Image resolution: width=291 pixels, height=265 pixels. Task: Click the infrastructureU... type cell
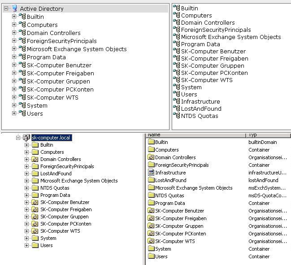coord(267,173)
